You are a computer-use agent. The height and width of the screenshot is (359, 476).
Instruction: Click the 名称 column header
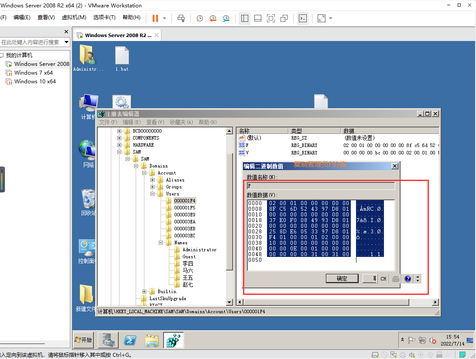[262, 131]
